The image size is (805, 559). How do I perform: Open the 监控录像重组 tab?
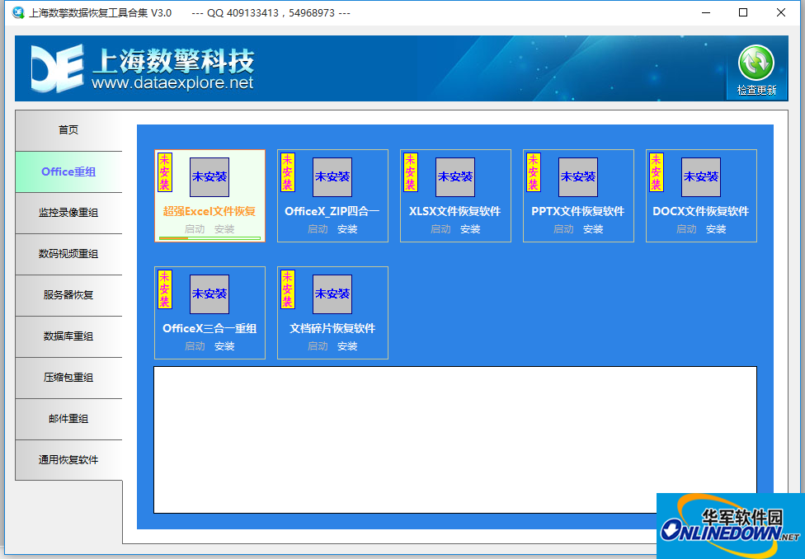[x=68, y=213]
